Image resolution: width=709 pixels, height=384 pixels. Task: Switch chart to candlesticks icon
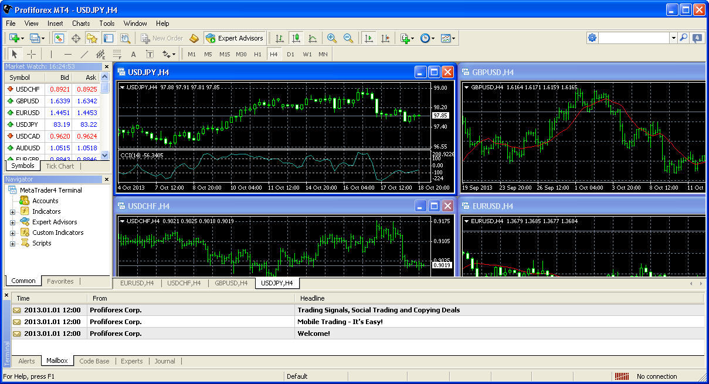(296, 38)
